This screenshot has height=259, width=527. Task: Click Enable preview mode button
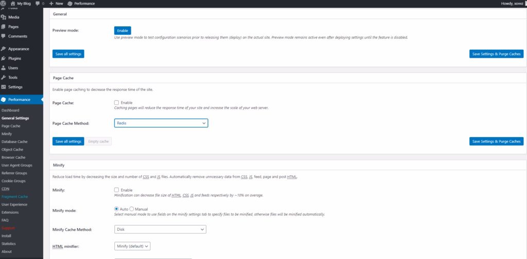[x=122, y=30]
